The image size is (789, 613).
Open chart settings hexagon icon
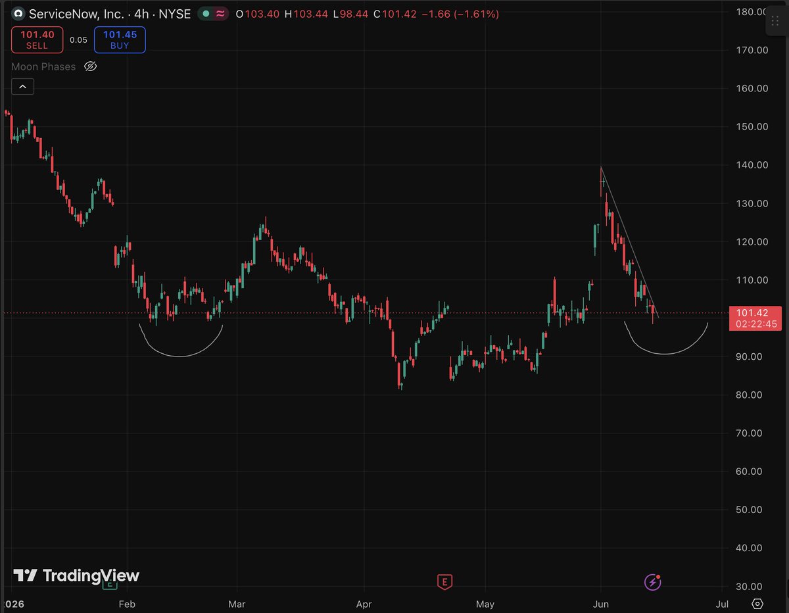click(x=757, y=604)
